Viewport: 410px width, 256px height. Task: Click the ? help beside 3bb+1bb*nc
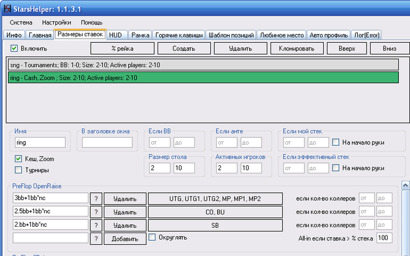click(96, 199)
